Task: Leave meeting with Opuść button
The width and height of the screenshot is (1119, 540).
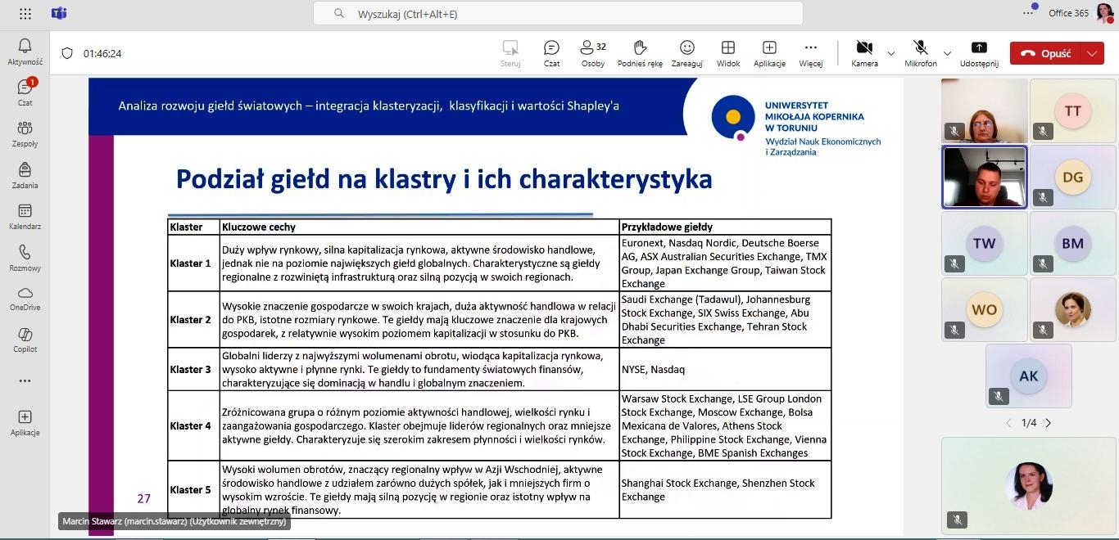Action: pos(1045,53)
